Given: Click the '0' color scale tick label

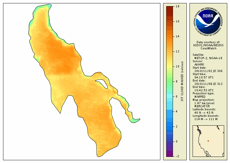Looking at the screenshot, I should point(177,142).
